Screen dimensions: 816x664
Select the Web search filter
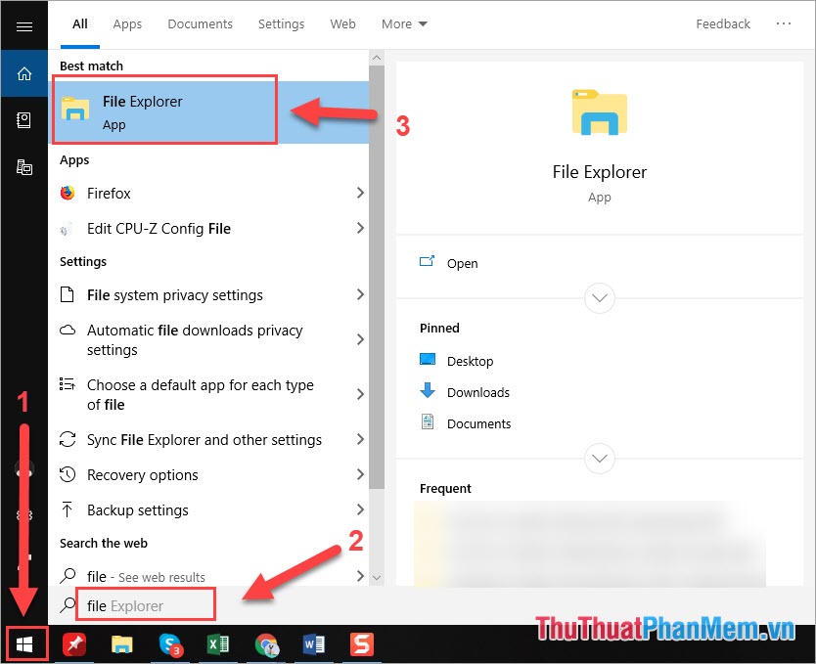tap(342, 23)
